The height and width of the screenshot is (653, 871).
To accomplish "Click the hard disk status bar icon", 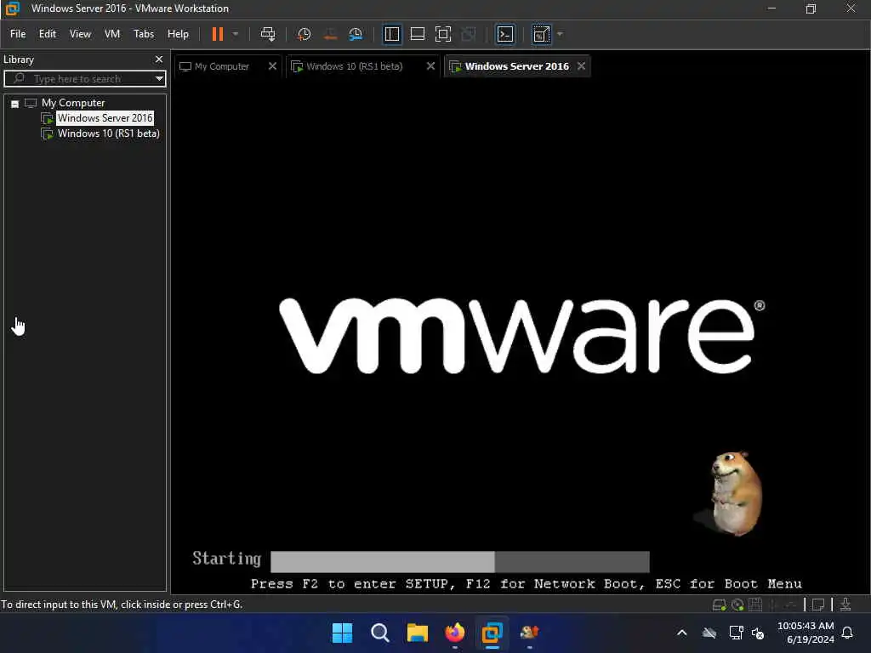I will click(x=719, y=605).
